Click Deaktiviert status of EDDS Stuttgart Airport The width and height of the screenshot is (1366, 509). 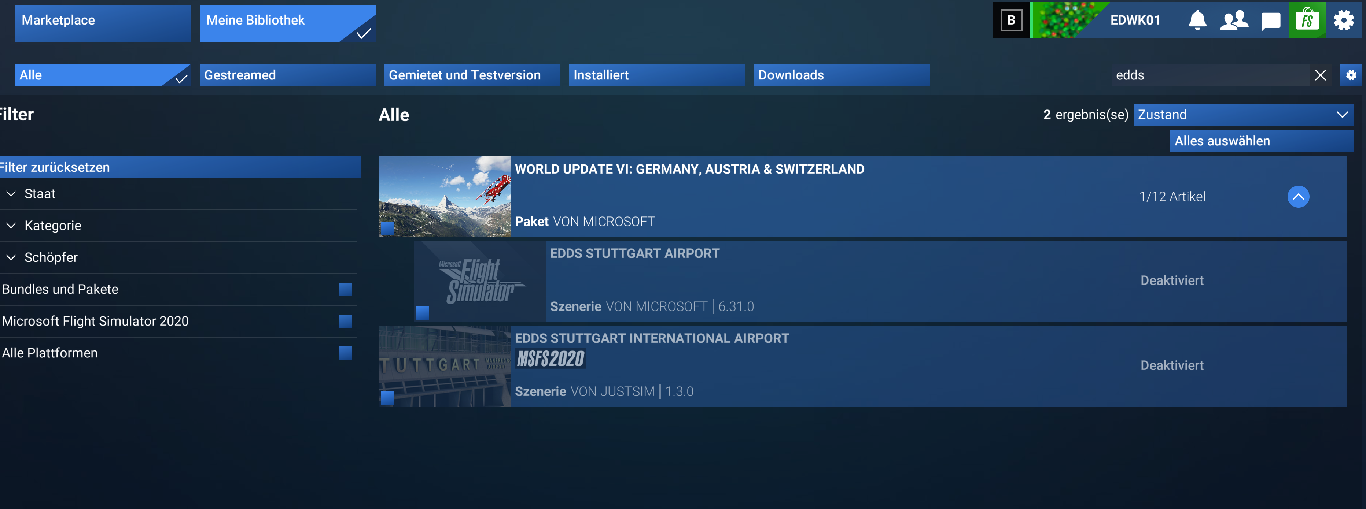coord(1172,281)
